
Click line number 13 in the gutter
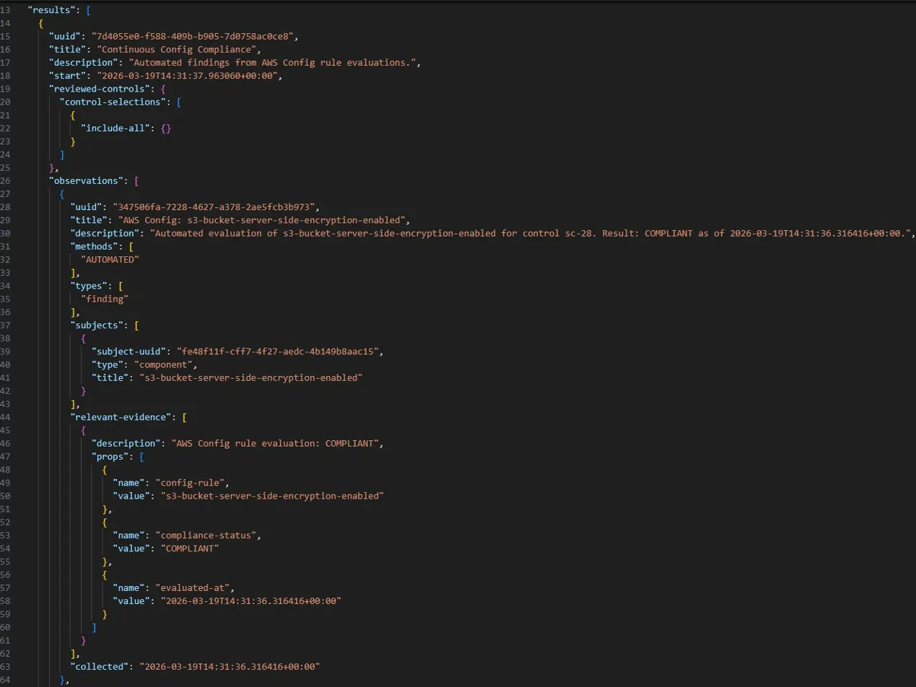(10, 9)
